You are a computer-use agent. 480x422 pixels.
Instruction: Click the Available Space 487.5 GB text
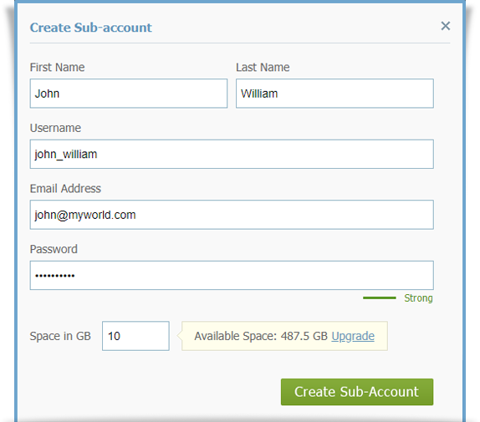261,336
